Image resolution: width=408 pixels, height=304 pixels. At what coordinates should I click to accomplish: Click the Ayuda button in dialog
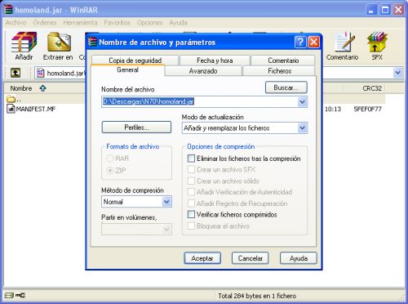(x=299, y=258)
